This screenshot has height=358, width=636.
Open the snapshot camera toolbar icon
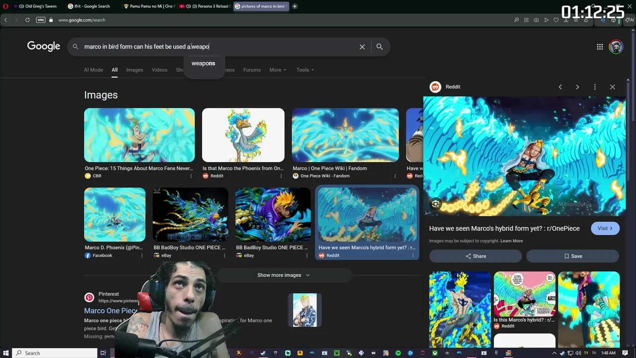point(536,20)
